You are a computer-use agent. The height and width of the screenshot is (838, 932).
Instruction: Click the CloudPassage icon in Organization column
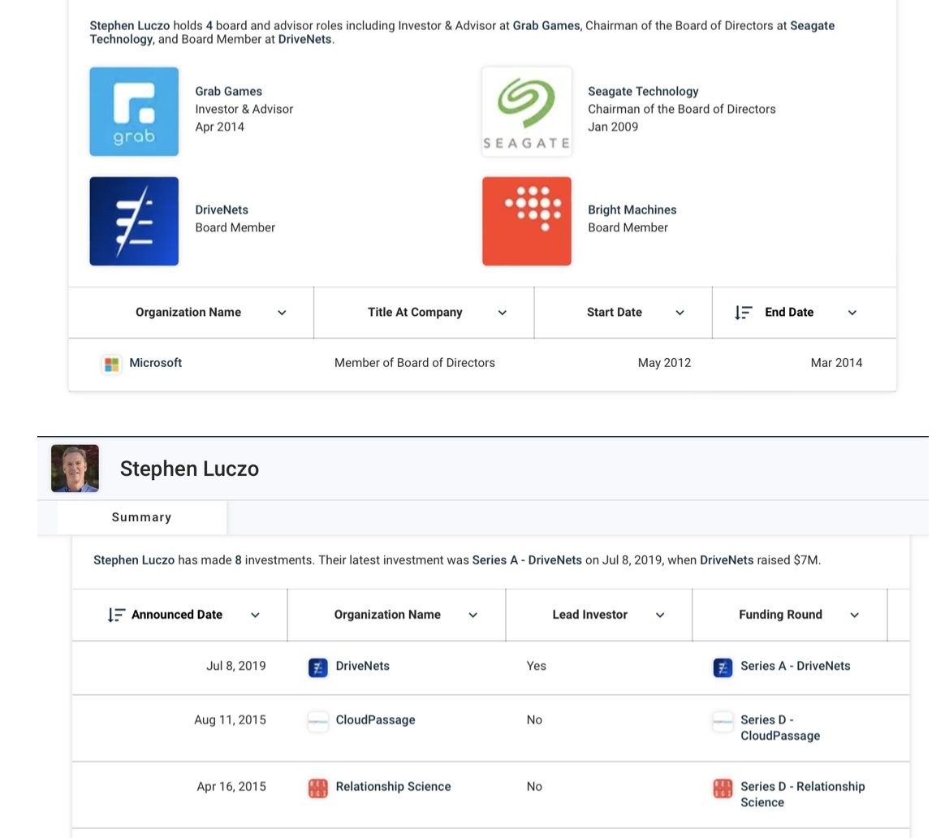pos(318,721)
